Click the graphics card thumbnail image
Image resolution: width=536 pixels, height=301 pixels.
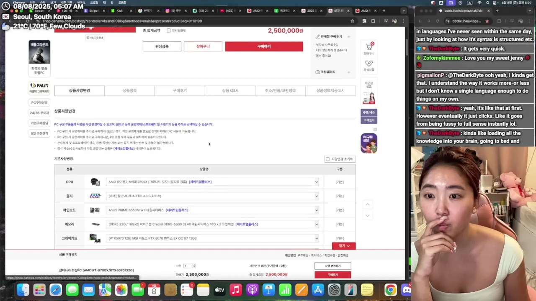[95, 238]
